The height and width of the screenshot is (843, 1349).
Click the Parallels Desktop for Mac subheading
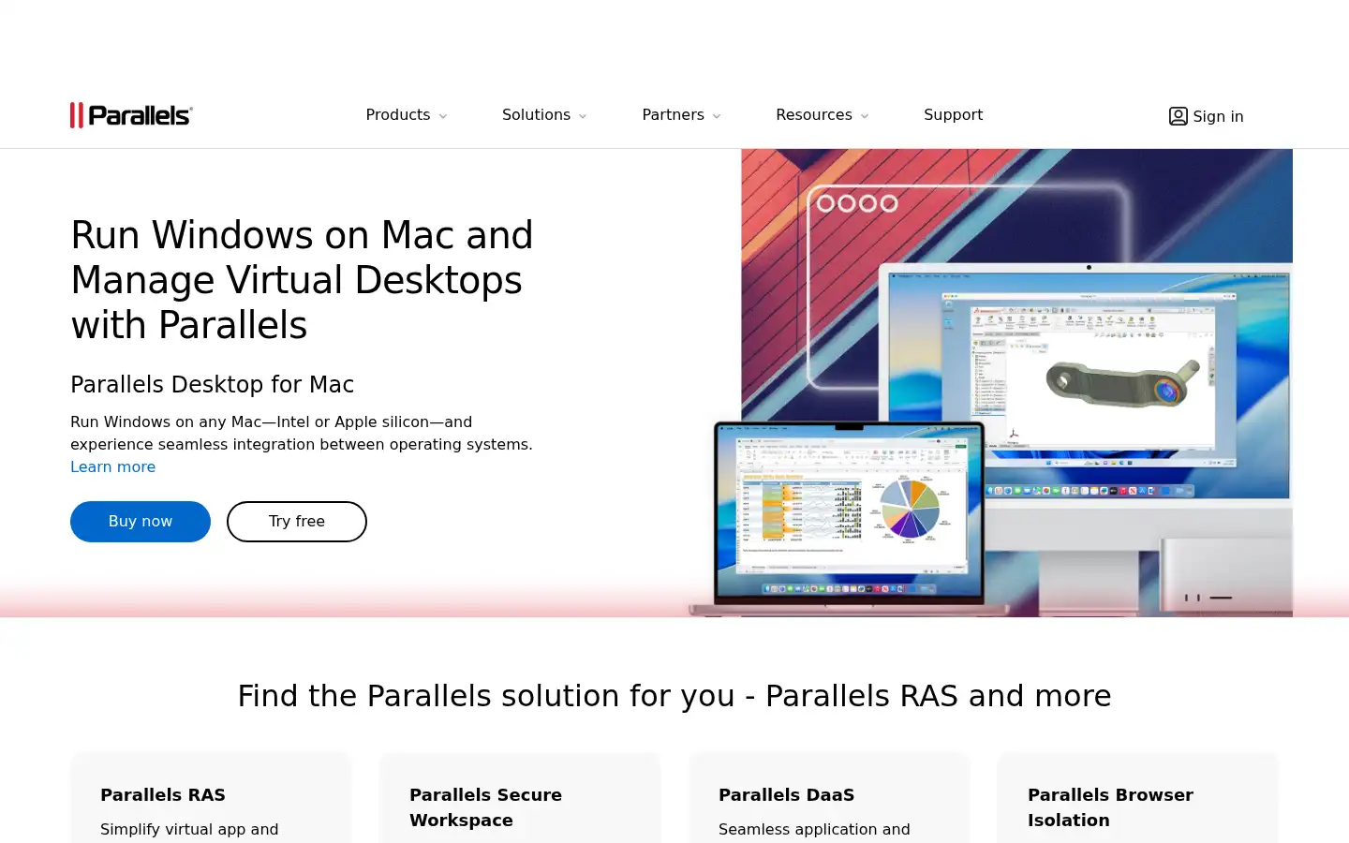point(213,384)
